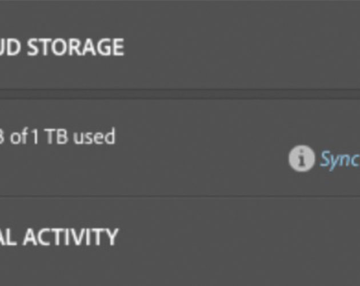Click the word ACTIVITY in the header

click(x=70, y=237)
